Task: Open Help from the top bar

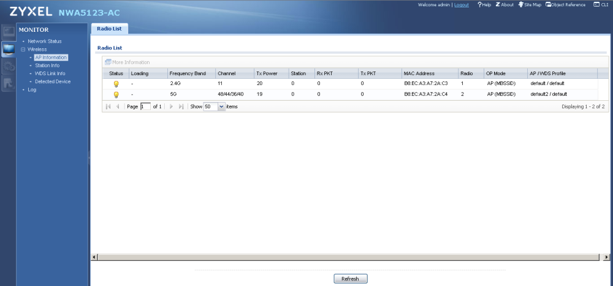Action: [484, 5]
